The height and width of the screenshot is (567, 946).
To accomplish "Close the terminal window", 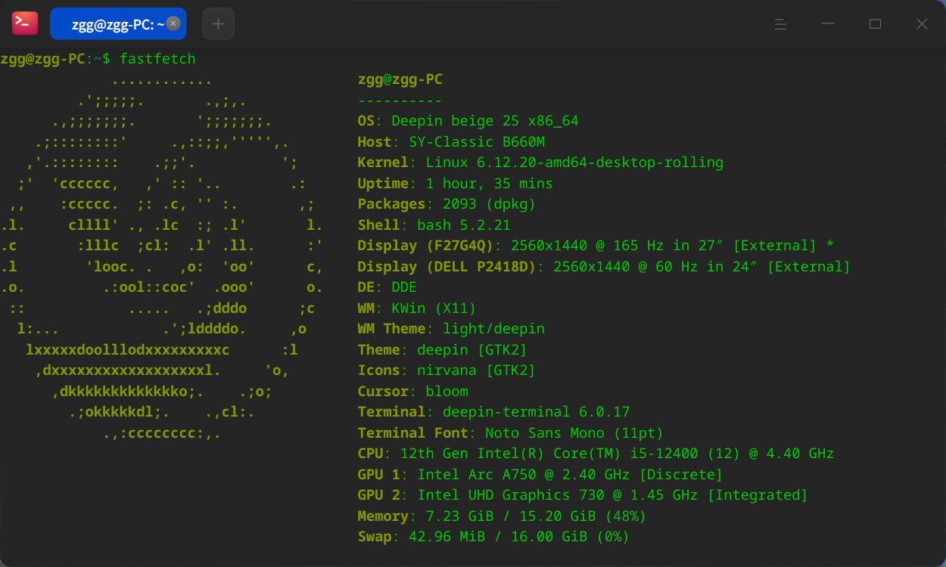I will (922, 24).
